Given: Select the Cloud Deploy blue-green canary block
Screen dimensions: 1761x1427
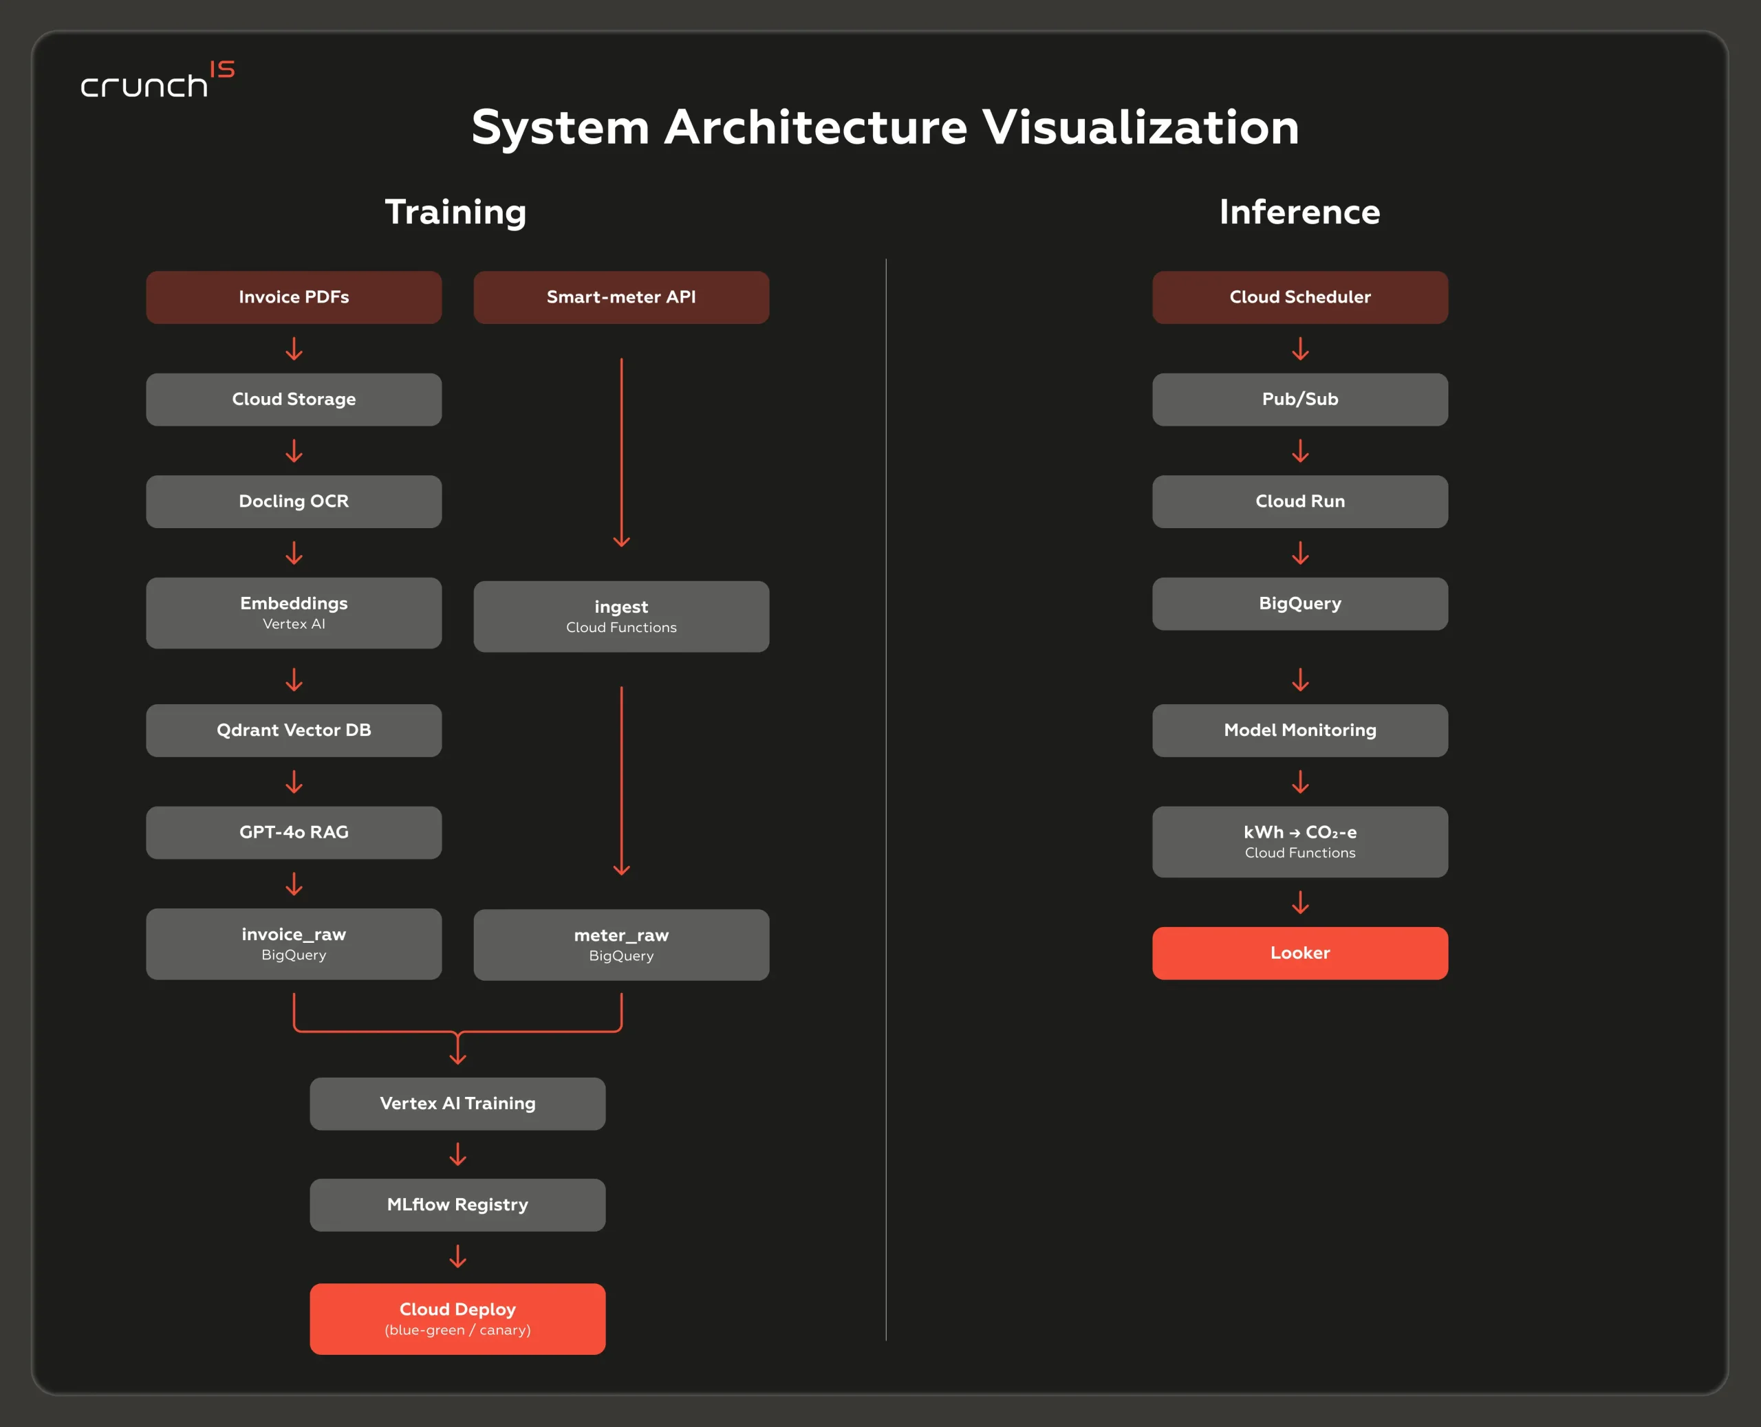Looking at the screenshot, I should point(457,1318).
